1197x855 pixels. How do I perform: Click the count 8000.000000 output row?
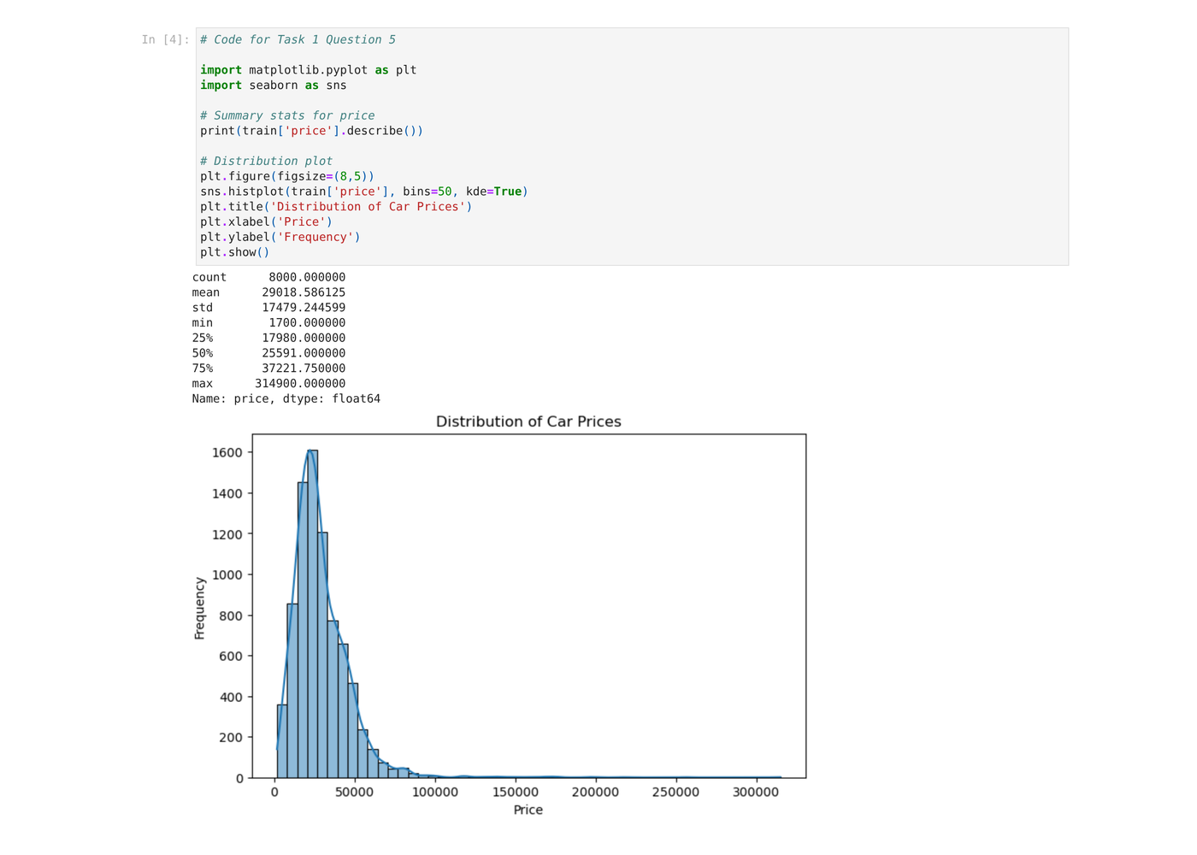point(268,277)
